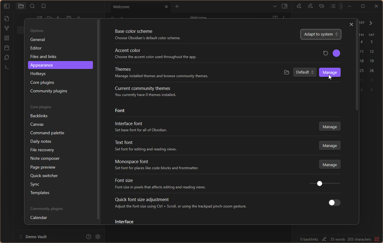Select the Appearance settings tab
383x243 pixels.
point(60,65)
